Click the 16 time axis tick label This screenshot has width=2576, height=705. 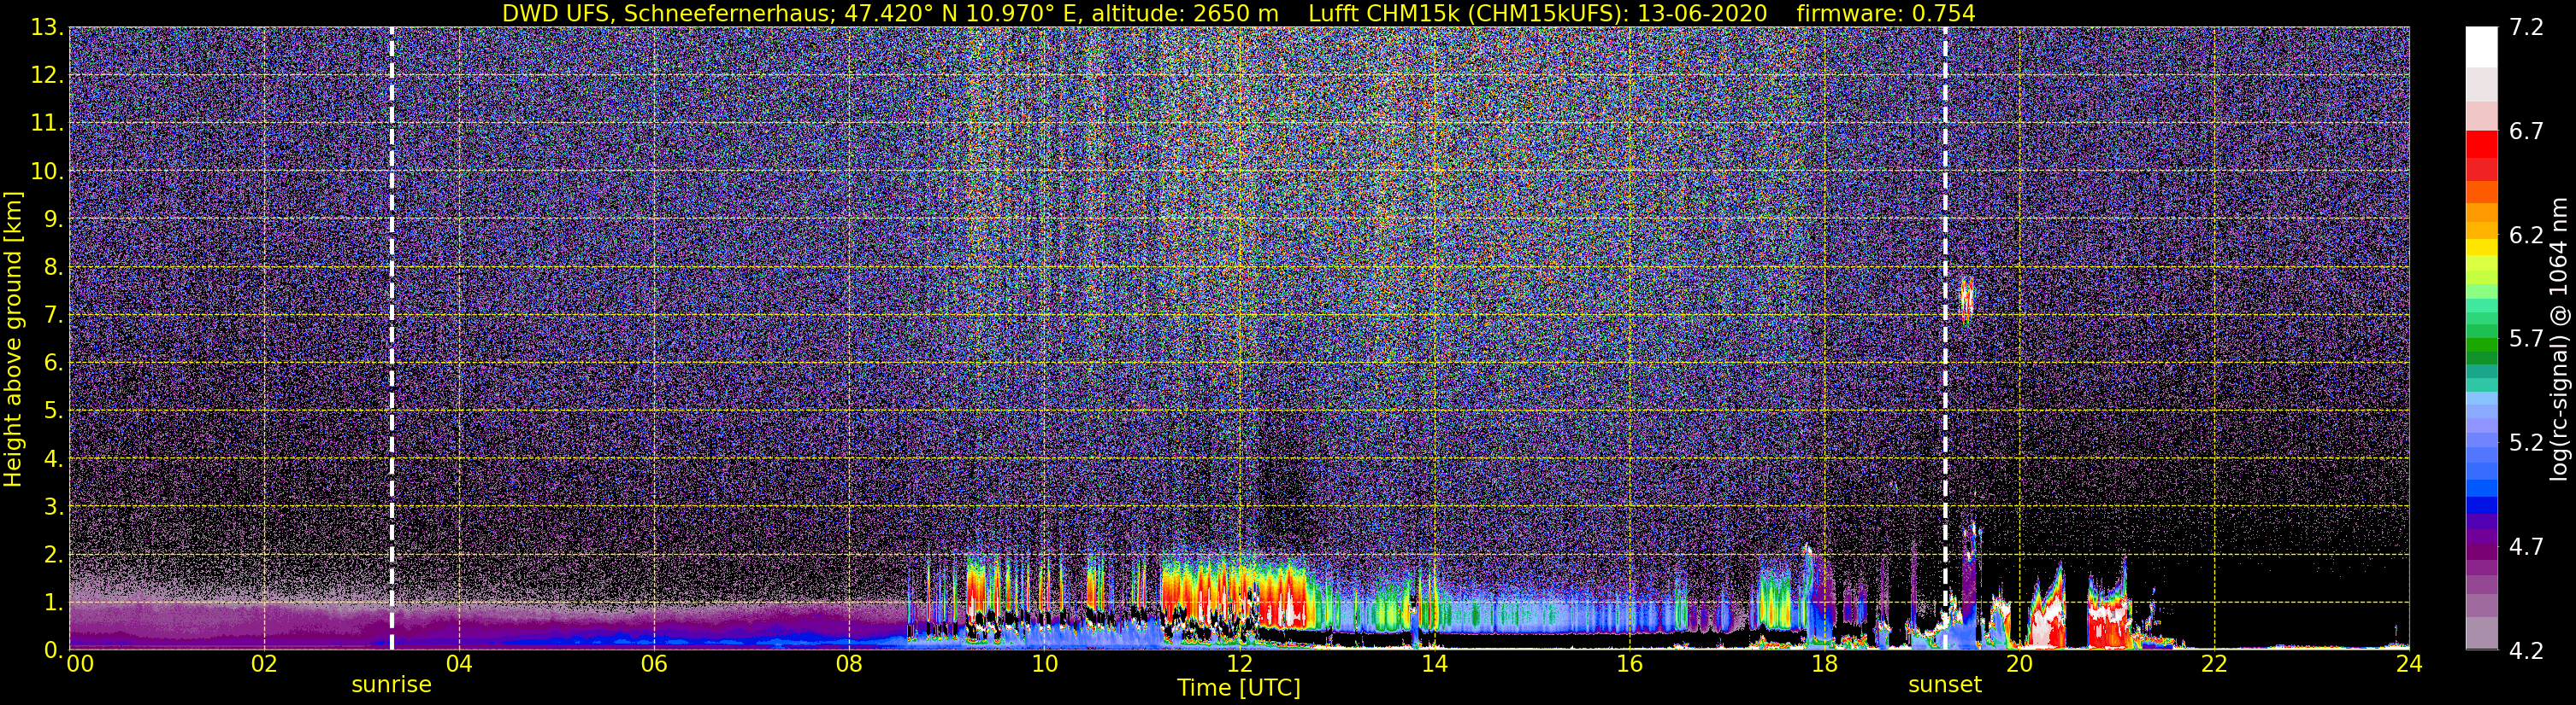click(1629, 665)
